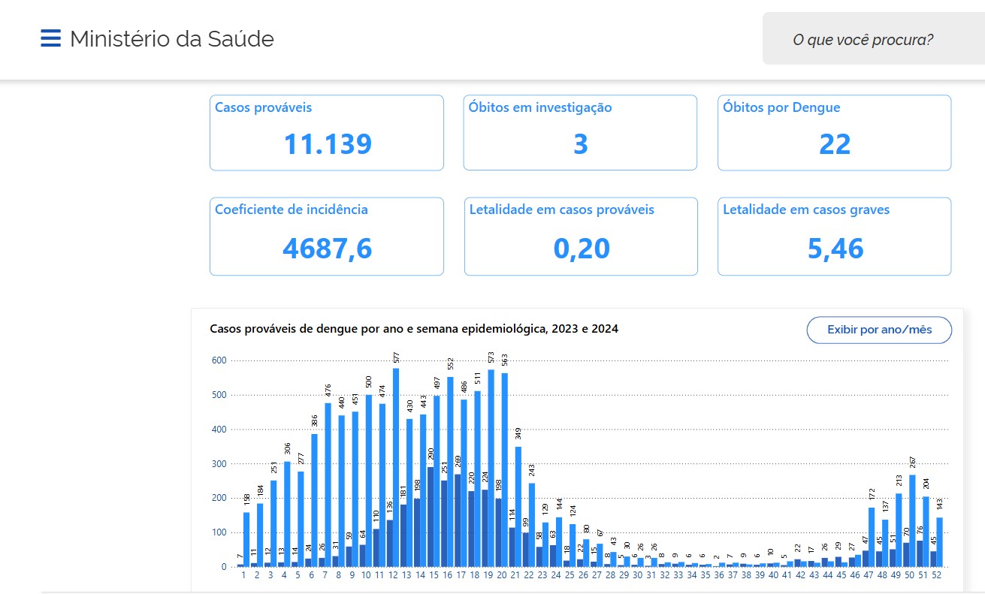Screen dimensions: 985x594
Task: Select the week 18 bar labeled 511
Action: tap(477, 479)
